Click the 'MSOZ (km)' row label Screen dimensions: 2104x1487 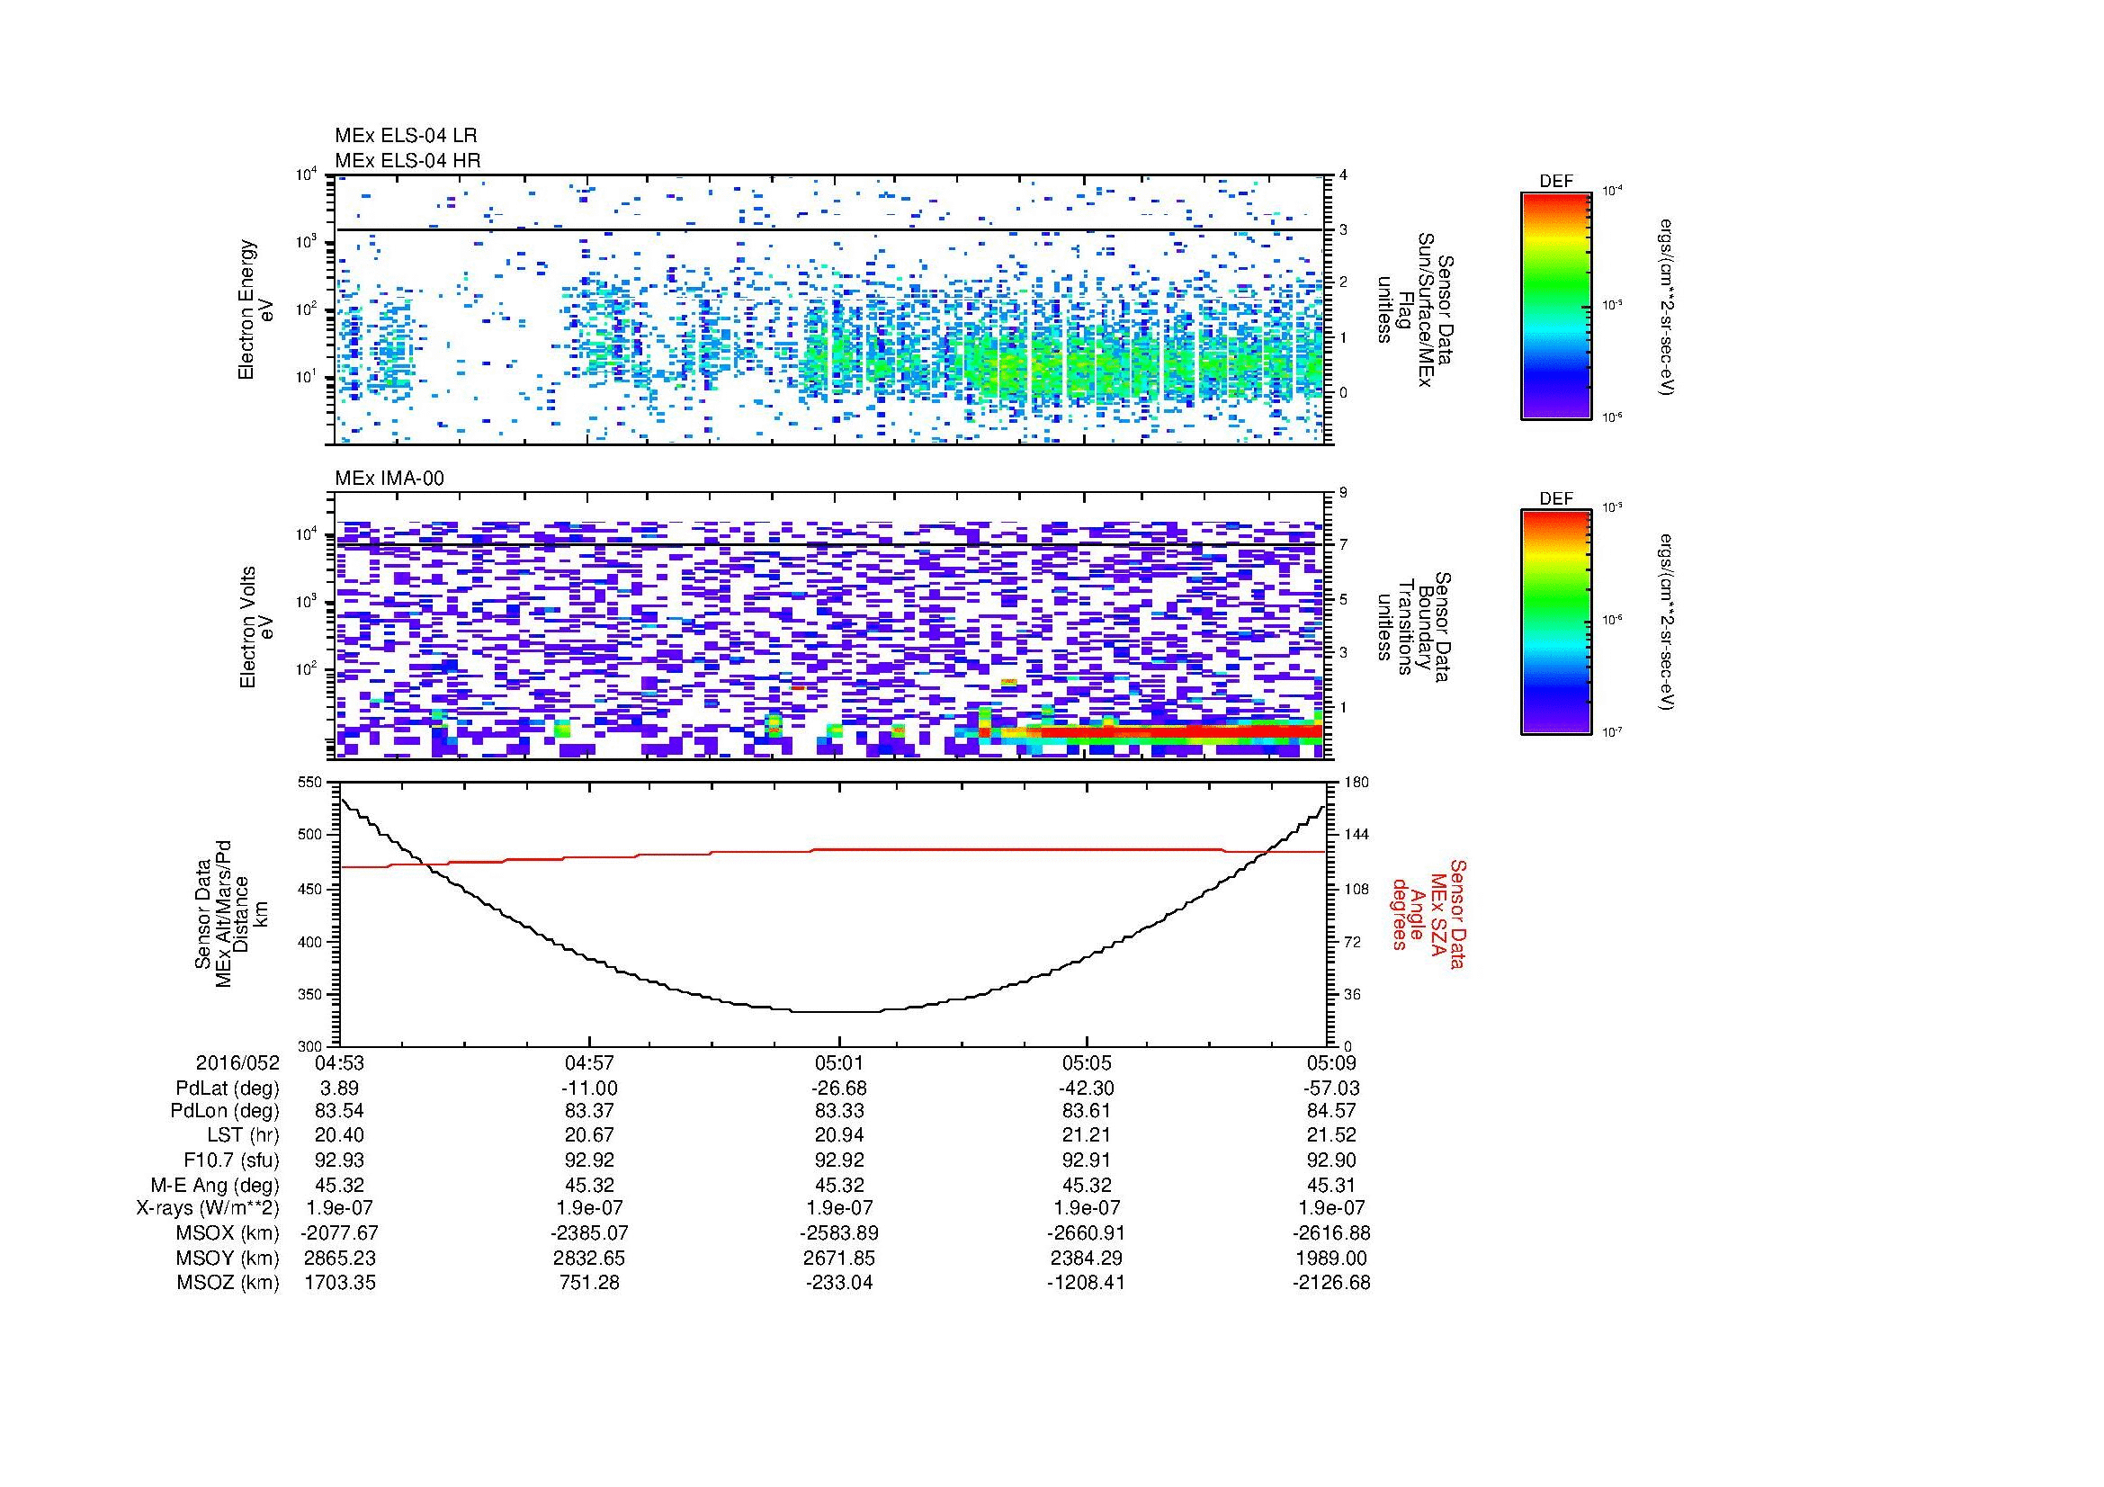tap(228, 1283)
